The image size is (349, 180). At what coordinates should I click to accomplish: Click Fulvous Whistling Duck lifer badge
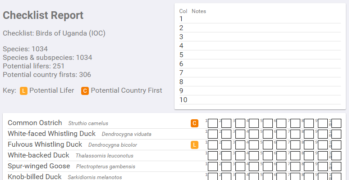point(194,145)
